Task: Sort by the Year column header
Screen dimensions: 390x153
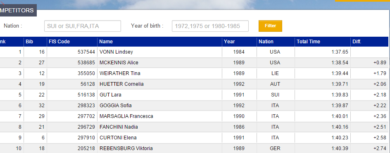Action: click(x=229, y=42)
